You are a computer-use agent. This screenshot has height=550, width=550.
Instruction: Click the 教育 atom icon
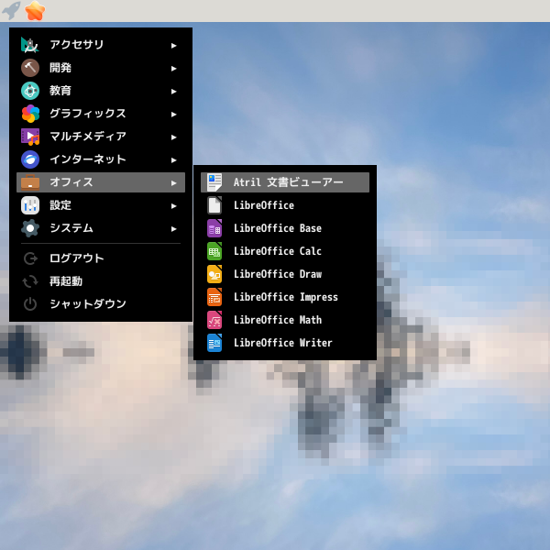pos(30,91)
